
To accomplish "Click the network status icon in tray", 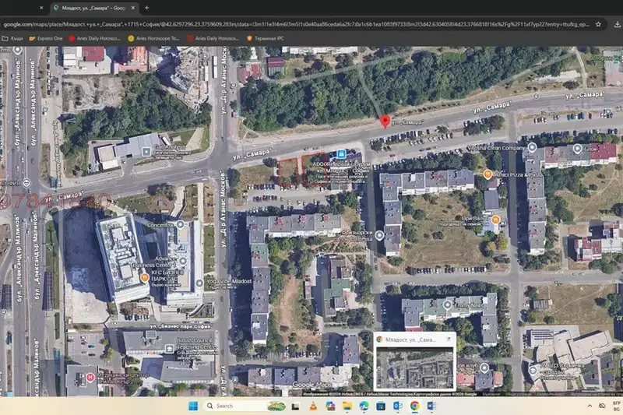I will [602, 406].
